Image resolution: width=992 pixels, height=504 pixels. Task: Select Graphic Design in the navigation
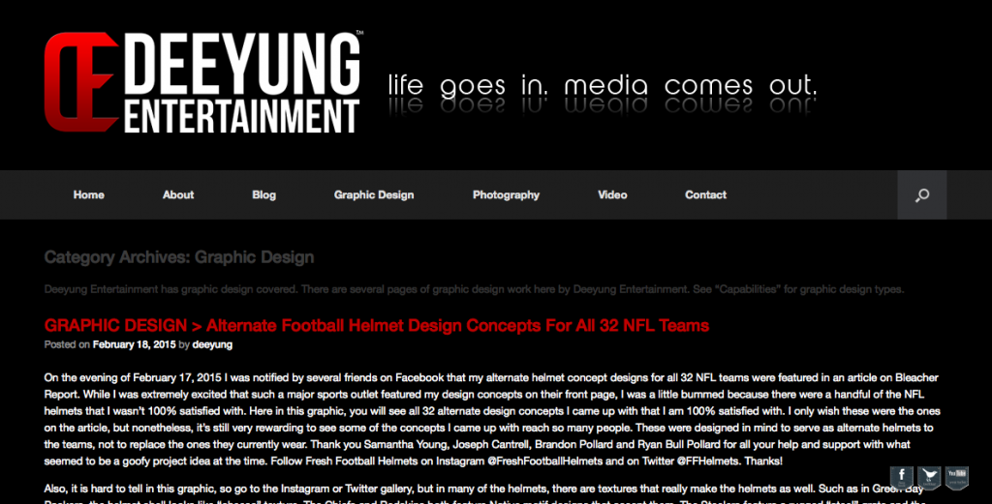pyautogui.click(x=374, y=195)
